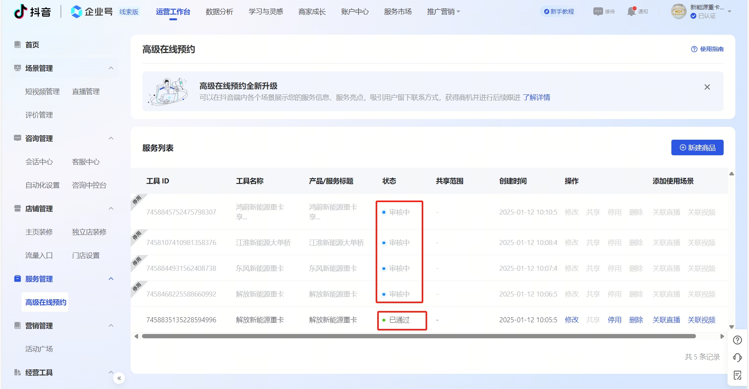749x389 pixels.
Task: Click 关联视频 for the 已通过 row
Action: click(701, 320)
